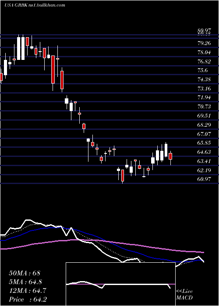Click the 67.07 price axis label
This screenshot has width=219, height=306.
[204, 134]
